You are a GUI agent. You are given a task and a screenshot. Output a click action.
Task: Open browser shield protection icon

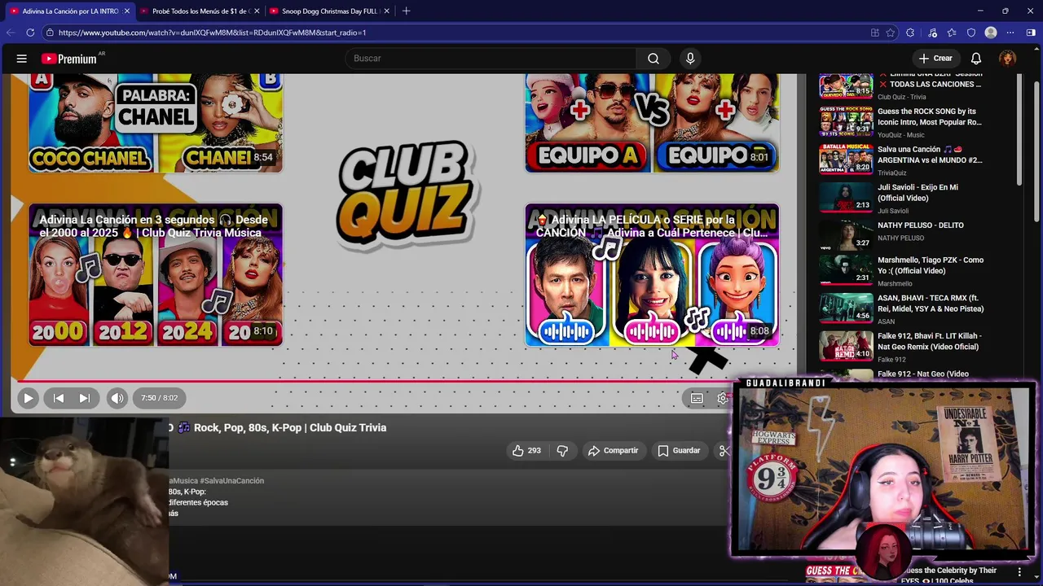tap(971, 33)
